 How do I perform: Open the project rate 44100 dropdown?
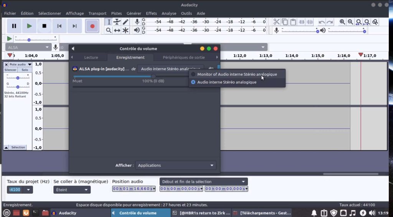click(x=28, y=190)
